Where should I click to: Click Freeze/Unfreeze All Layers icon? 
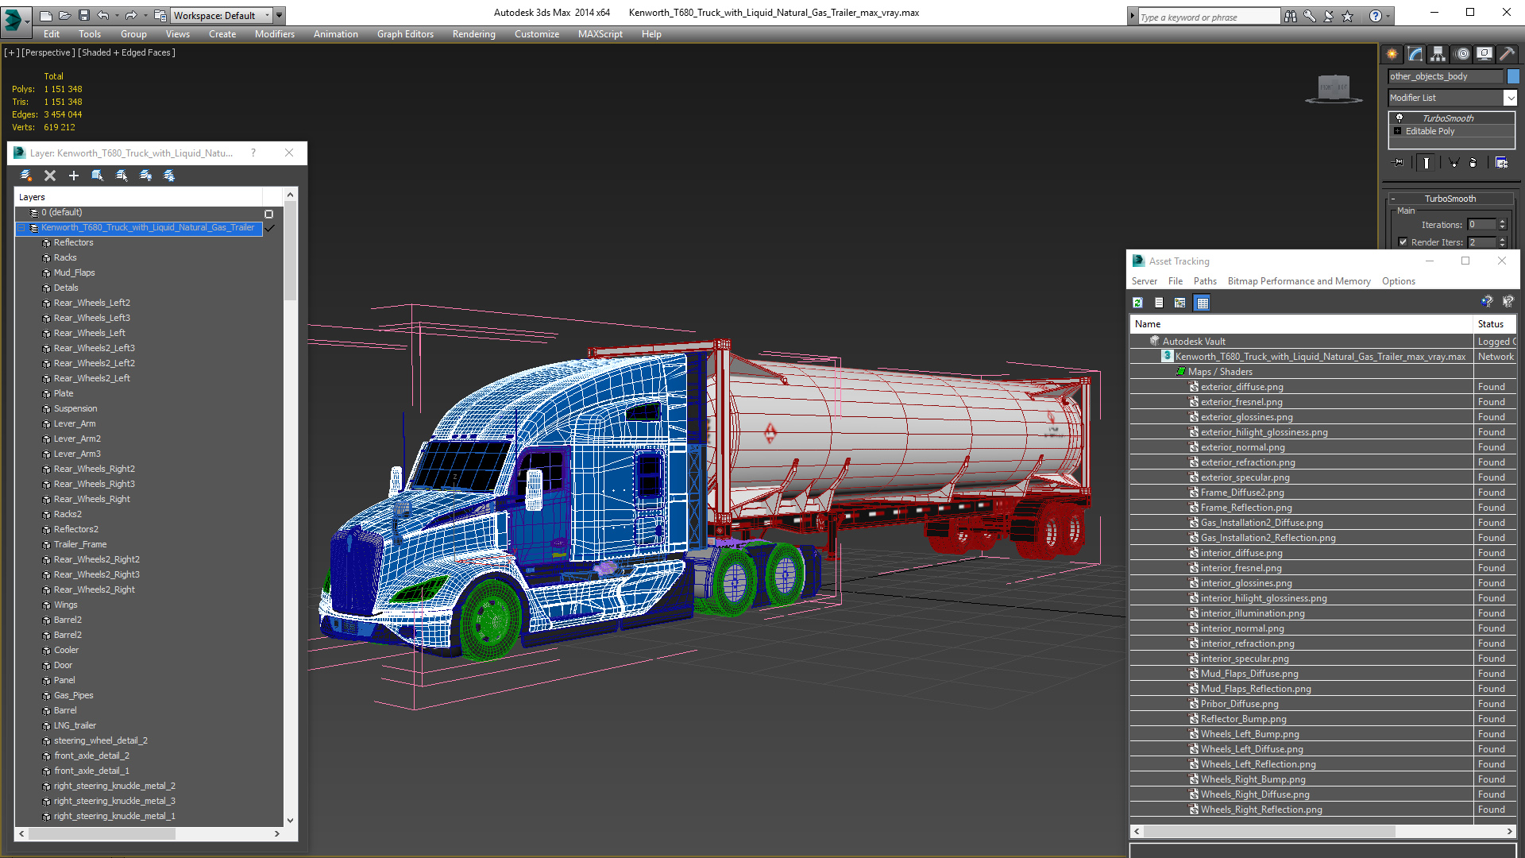(169, 176)
